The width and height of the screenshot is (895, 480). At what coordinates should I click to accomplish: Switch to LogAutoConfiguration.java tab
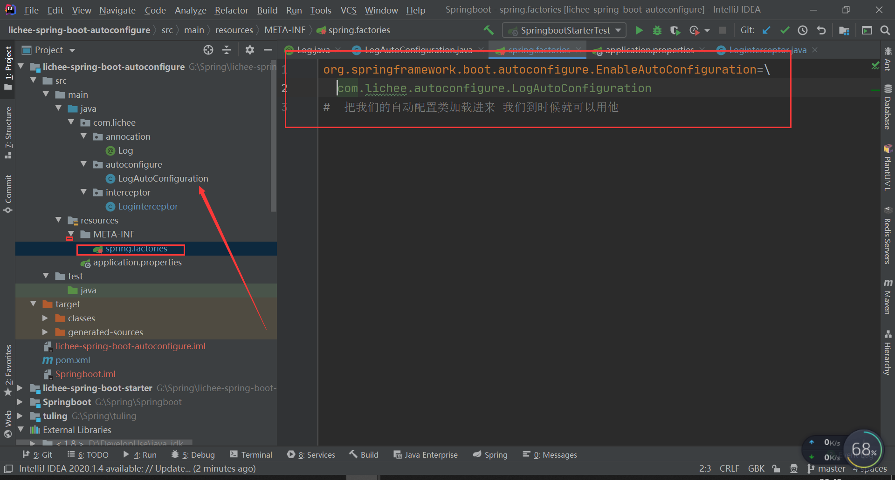(418, 50)
